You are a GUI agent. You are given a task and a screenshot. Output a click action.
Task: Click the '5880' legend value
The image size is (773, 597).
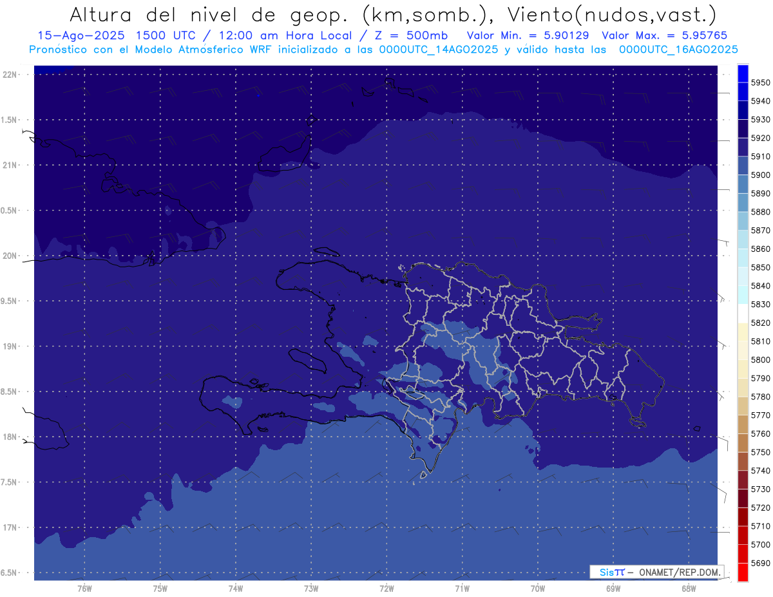click(761, 212)
